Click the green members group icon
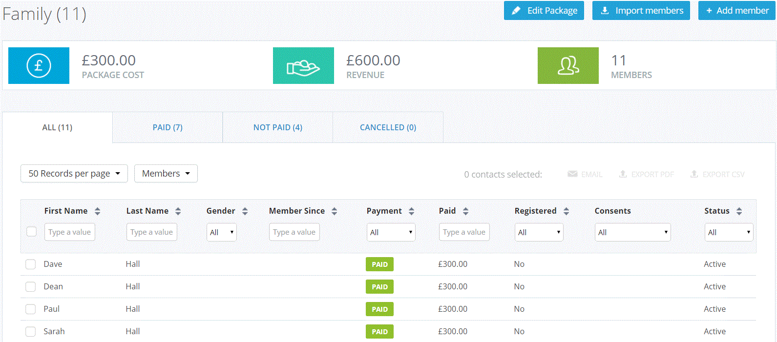This screenshot has height=342, width=777. pyautogui.click(x=568, y=66)
